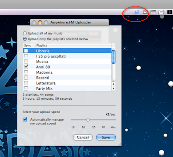Check the Libreria sync checkbox
The height and width of the screenshot is (157, 173).
point(26,51)
